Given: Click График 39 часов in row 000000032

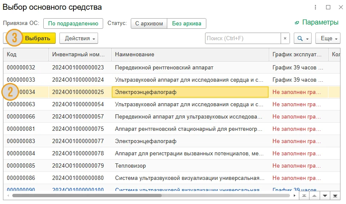Looking at the screenshot, I should (x=298, y=67).
